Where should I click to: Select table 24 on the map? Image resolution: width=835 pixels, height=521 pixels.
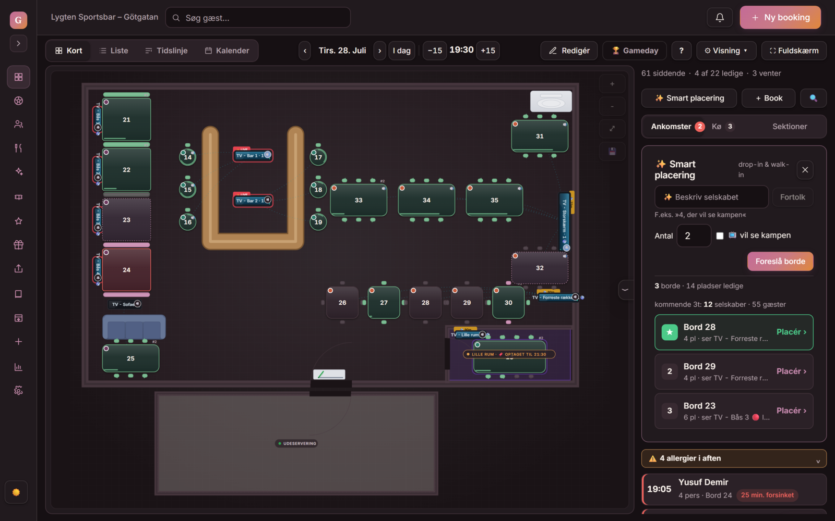(126, 270)
